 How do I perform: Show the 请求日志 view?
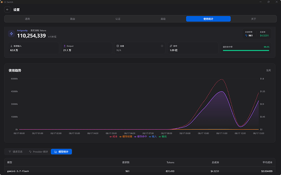point(15,152)
